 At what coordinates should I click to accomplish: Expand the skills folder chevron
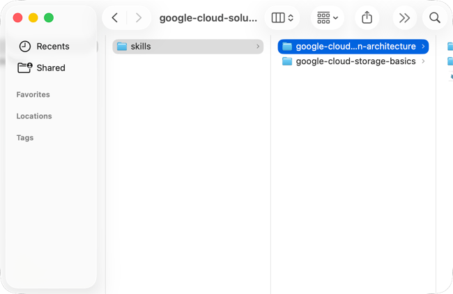click(258, 47)
